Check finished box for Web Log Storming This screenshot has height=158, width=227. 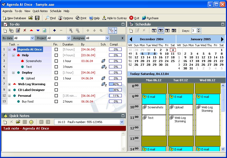tap(56, 84)
